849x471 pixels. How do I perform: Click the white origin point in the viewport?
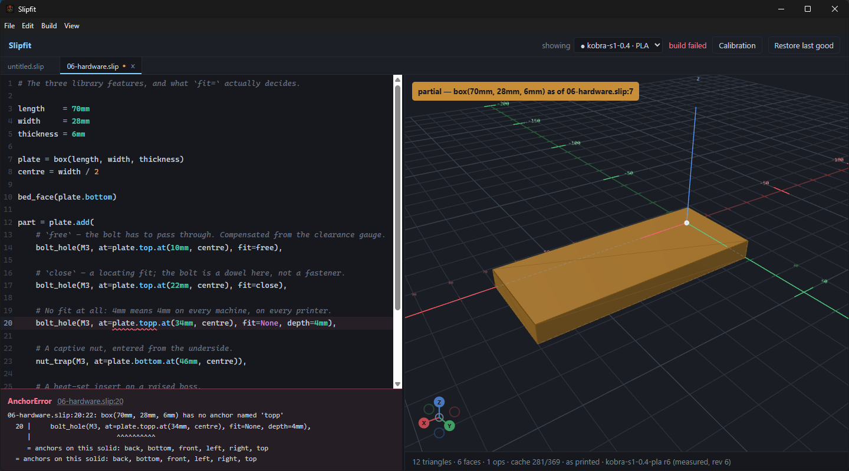tap(687, 223)
